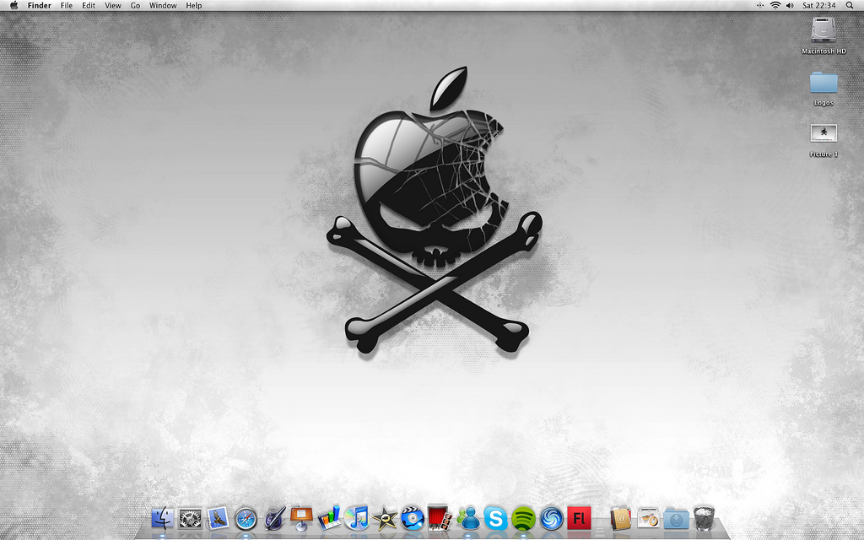Click the Wi-Fi status icon in menu bar
This screenshot has width=864, height=540.
coord(775,6)
